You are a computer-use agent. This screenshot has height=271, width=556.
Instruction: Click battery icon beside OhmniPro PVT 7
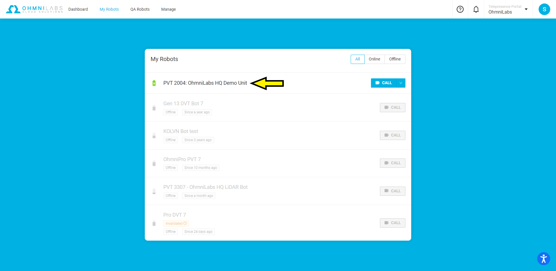coord(154,163)
